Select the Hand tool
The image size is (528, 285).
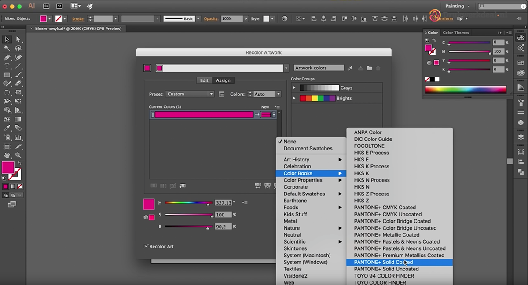point(7,155)
